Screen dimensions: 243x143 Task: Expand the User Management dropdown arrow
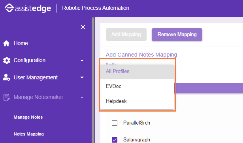82,77
